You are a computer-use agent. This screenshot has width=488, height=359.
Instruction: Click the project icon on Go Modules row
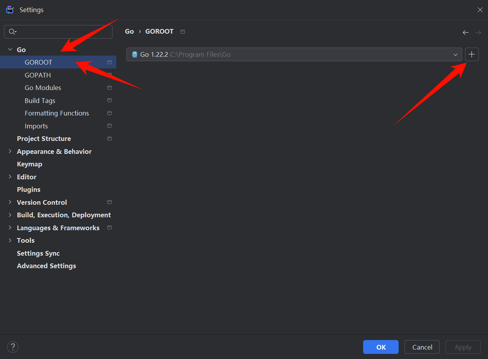coord(109,88)
